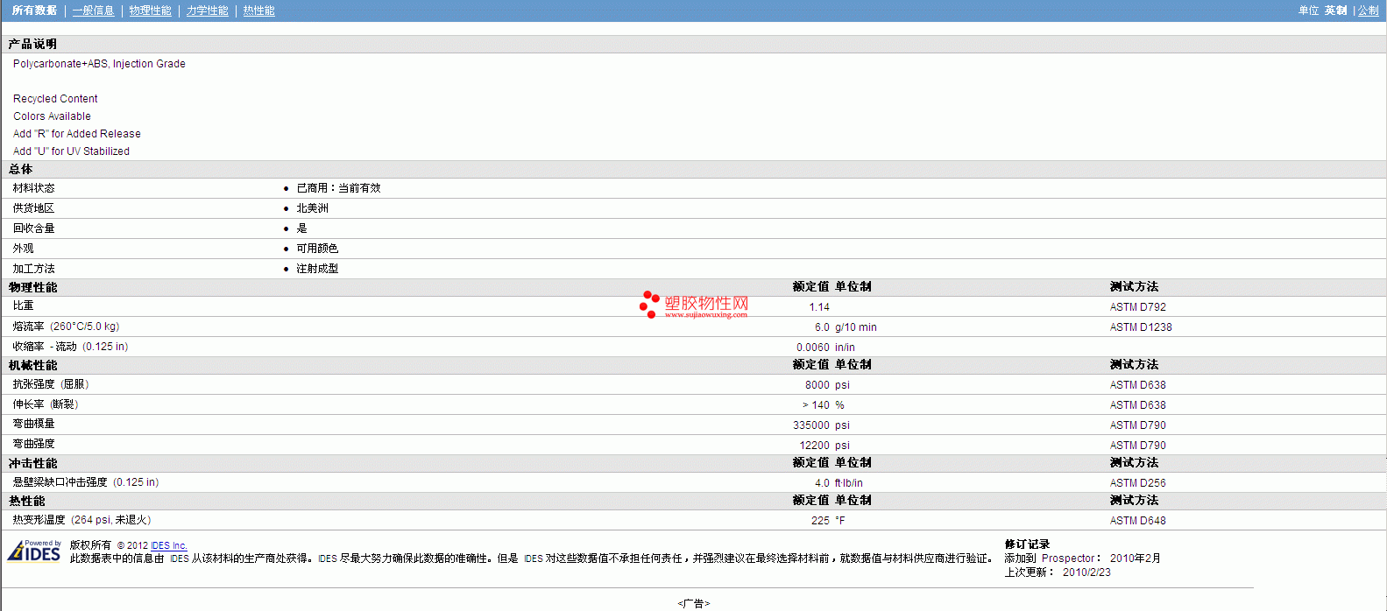
Task: Click the 修订记录 heading
Action: point(1027,544)
